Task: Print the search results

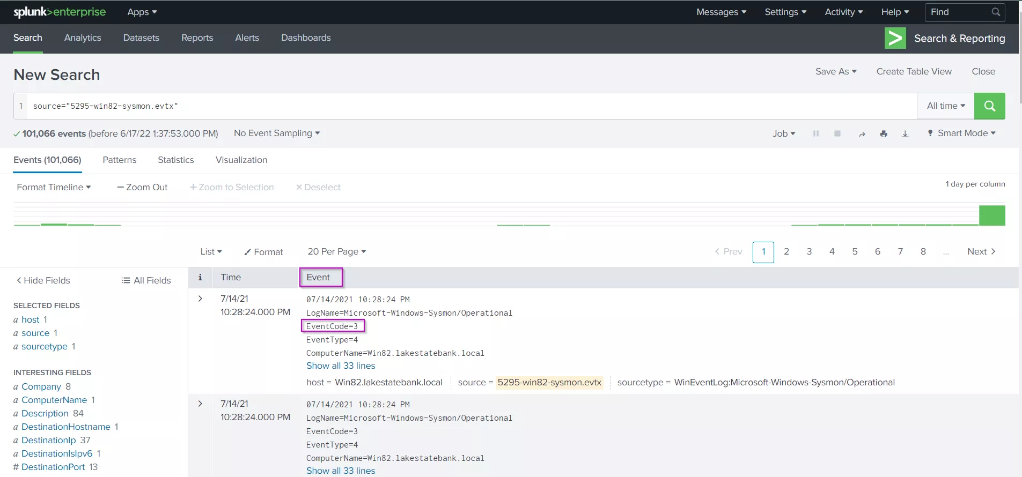Action: click(883, 134)
